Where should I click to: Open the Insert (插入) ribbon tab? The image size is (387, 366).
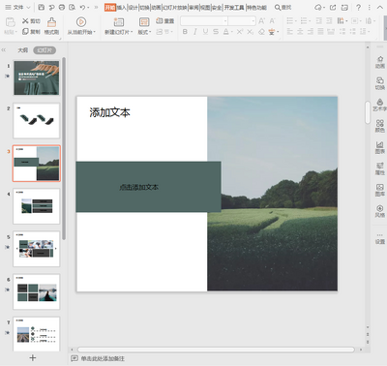coord(122,7)
